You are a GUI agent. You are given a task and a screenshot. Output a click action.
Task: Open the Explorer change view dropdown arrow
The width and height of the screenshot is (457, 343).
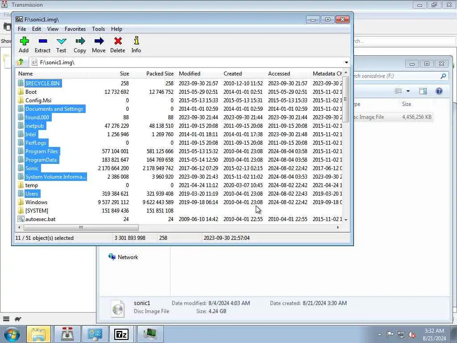[x=408, y=91]
